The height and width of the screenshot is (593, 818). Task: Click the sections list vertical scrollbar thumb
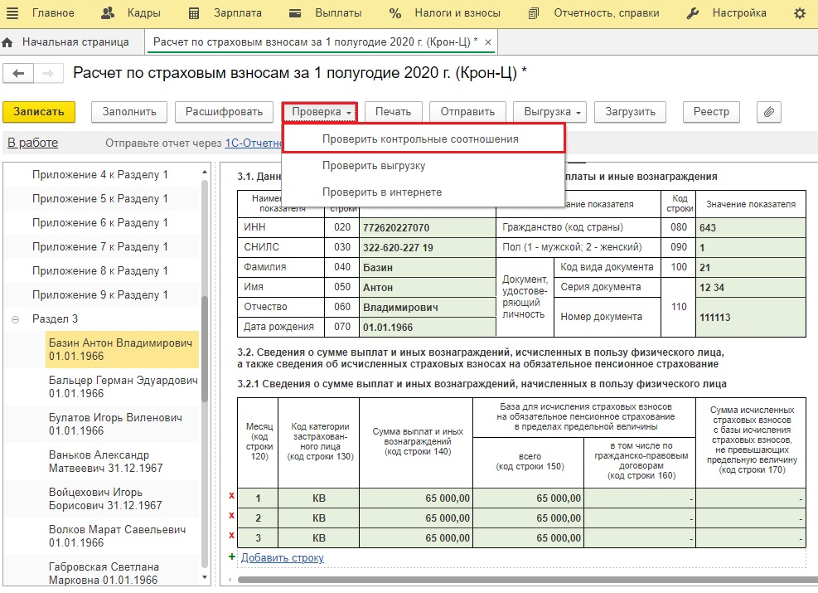click(205, 348)
